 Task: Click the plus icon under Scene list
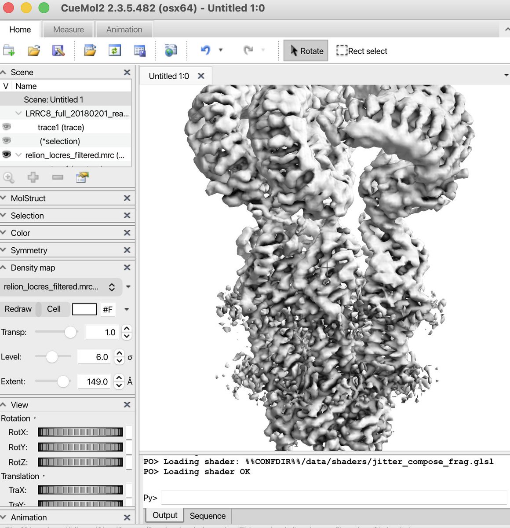[33, 177]
